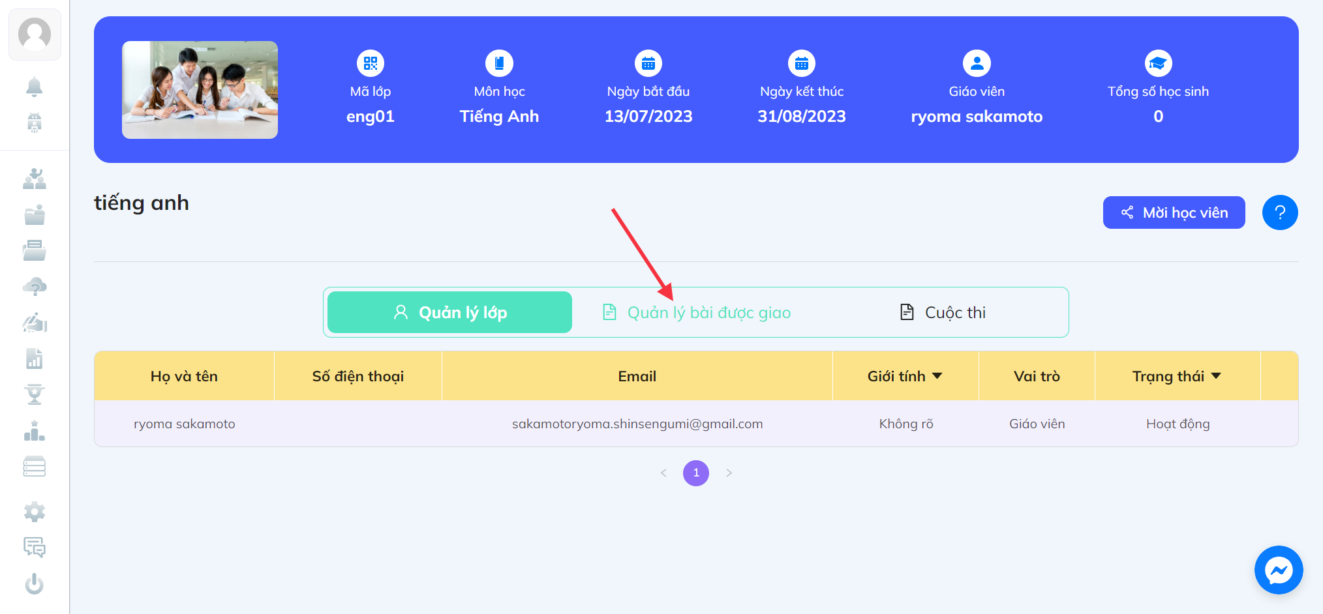Click the Không rõ gender cell
1323x614 pixels.
(906, 424)
